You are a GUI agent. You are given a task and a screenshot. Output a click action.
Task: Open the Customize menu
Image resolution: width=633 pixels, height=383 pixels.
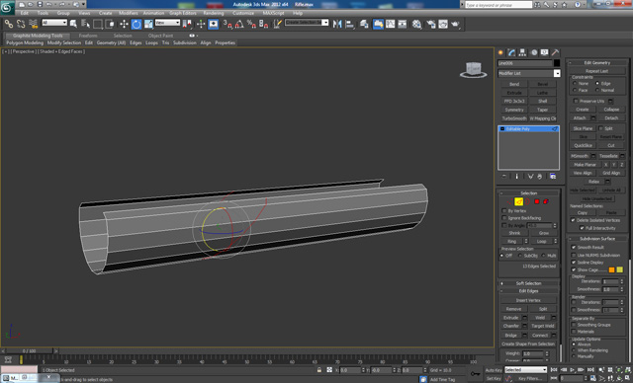[243, 13]
